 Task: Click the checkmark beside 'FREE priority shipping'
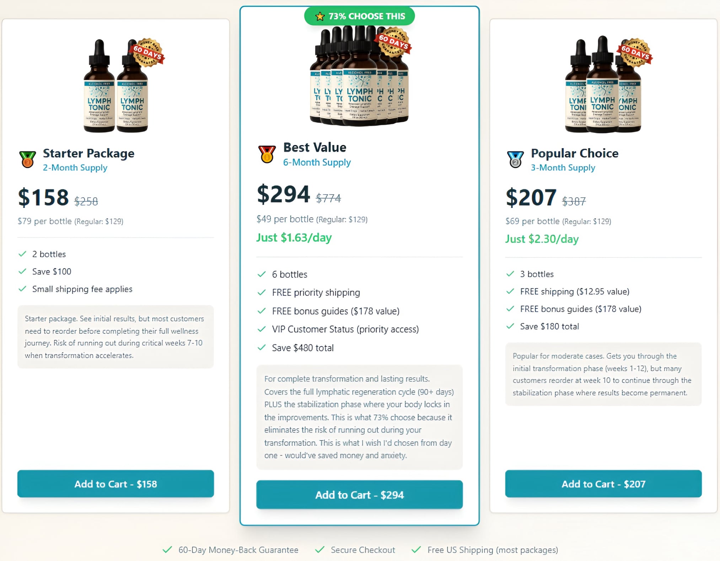point(262,293)
